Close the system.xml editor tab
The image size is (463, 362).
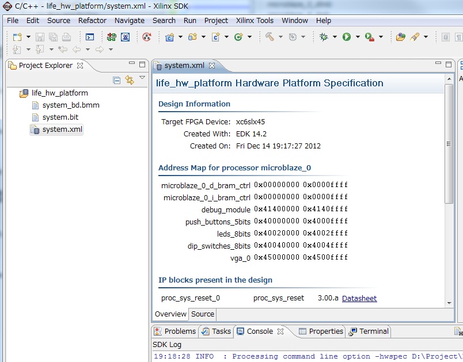[212, 66]
